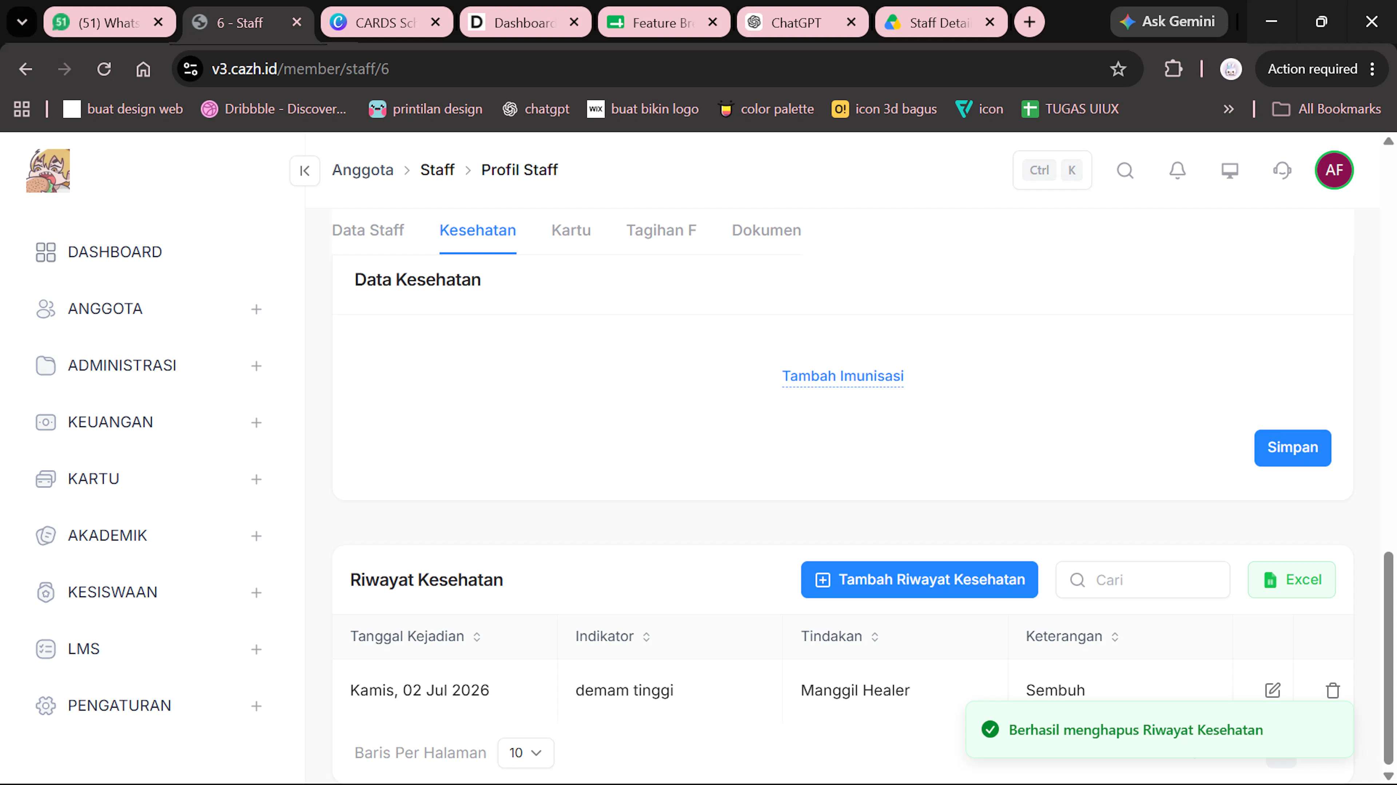This screenshot has height=785, width=1397.
Task: Open the Tagihan F tab
Action: 661,230
